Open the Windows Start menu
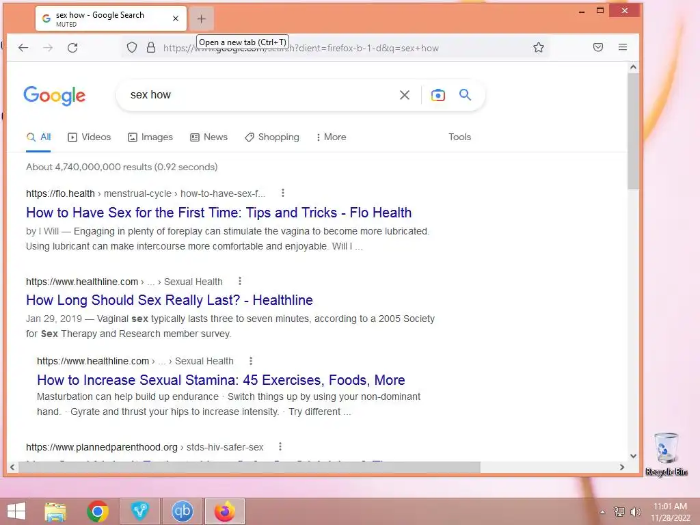This screenshot has width=700, height=525. [x=16, y=511]
